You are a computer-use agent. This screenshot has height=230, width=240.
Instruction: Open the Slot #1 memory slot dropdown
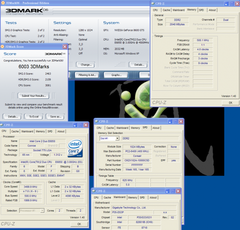pos(117,138)
